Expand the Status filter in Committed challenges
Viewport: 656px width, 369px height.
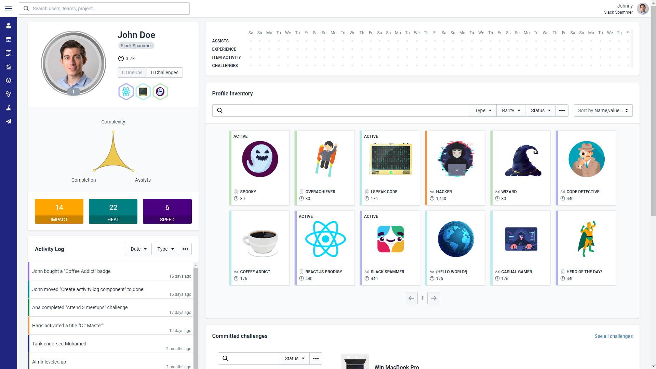pyautogui.click(x=294, y=358)
